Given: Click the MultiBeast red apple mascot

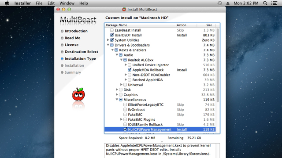Looking at the screenshot, I should click(78, 94).
